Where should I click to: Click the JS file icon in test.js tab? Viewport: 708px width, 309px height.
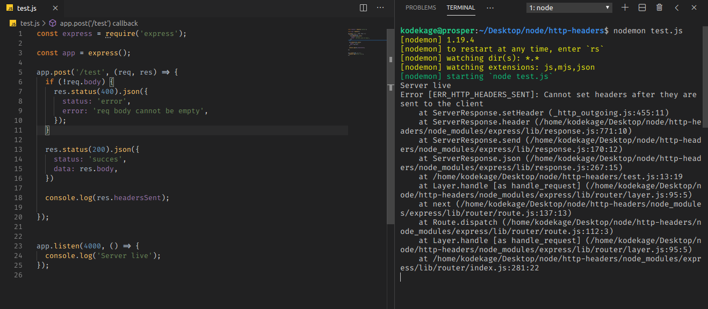point(10,8)
